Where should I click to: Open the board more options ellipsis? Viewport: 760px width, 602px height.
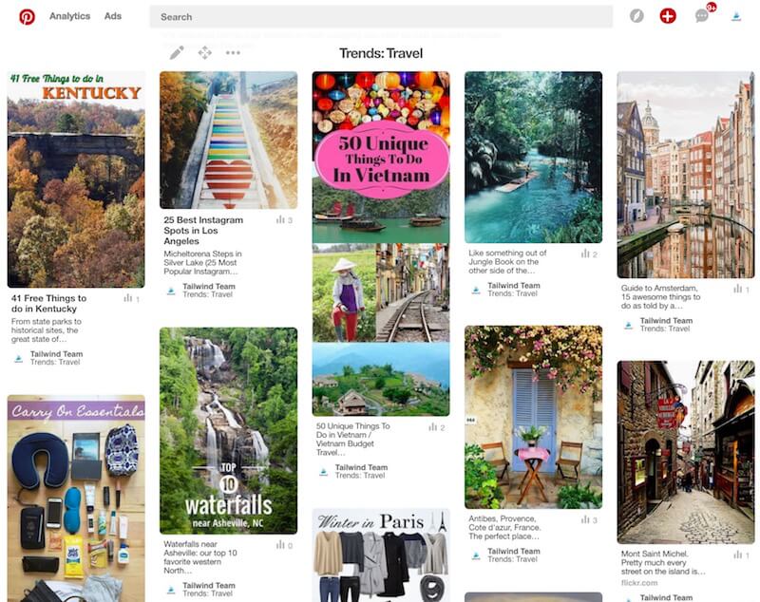pyautogui.click(x=233, y=52)
